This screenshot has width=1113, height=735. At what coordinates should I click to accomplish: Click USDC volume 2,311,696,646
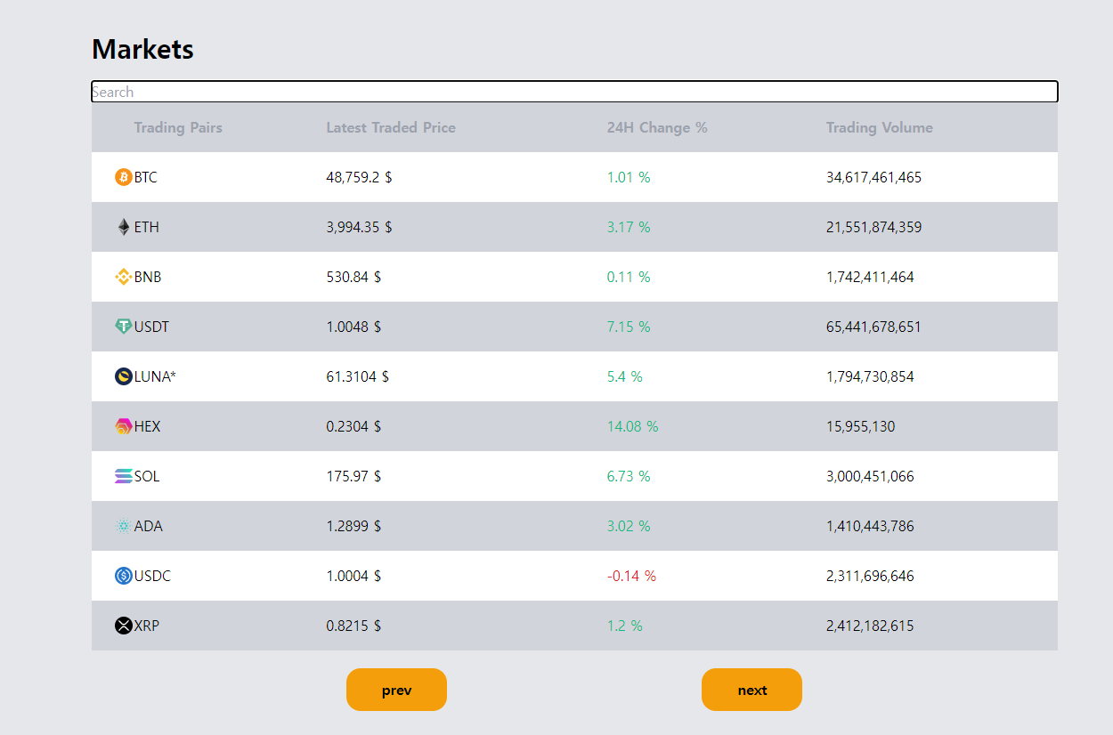coord(870,576)
